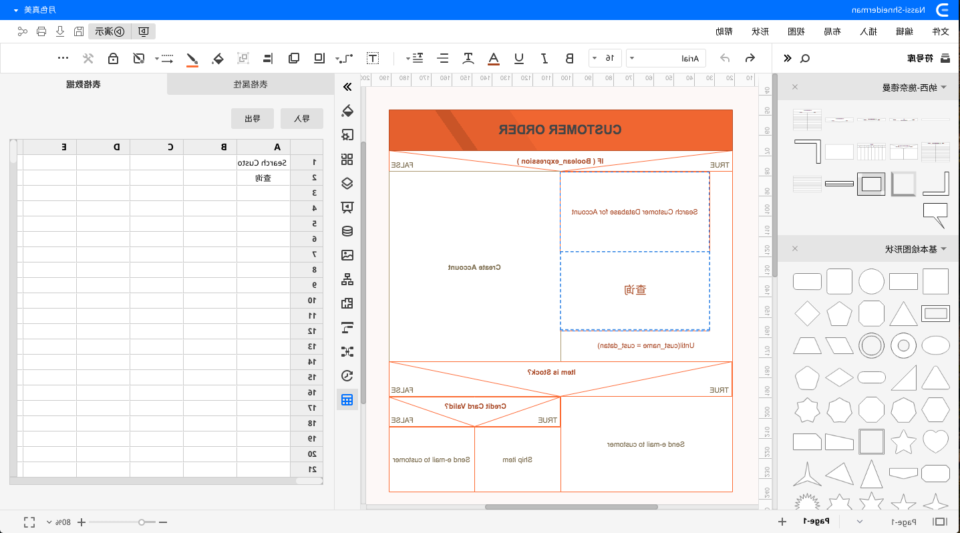Click the slideshow screen icon beside 演示
The width and height of the screenshot is (960, 533).
(x=143, y=31)
